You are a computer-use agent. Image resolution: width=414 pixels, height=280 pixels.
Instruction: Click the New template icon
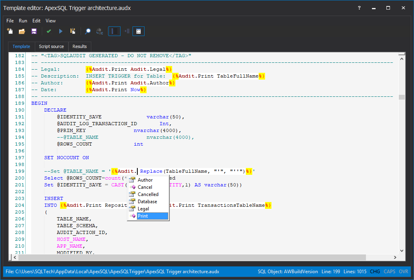[10, 31]
